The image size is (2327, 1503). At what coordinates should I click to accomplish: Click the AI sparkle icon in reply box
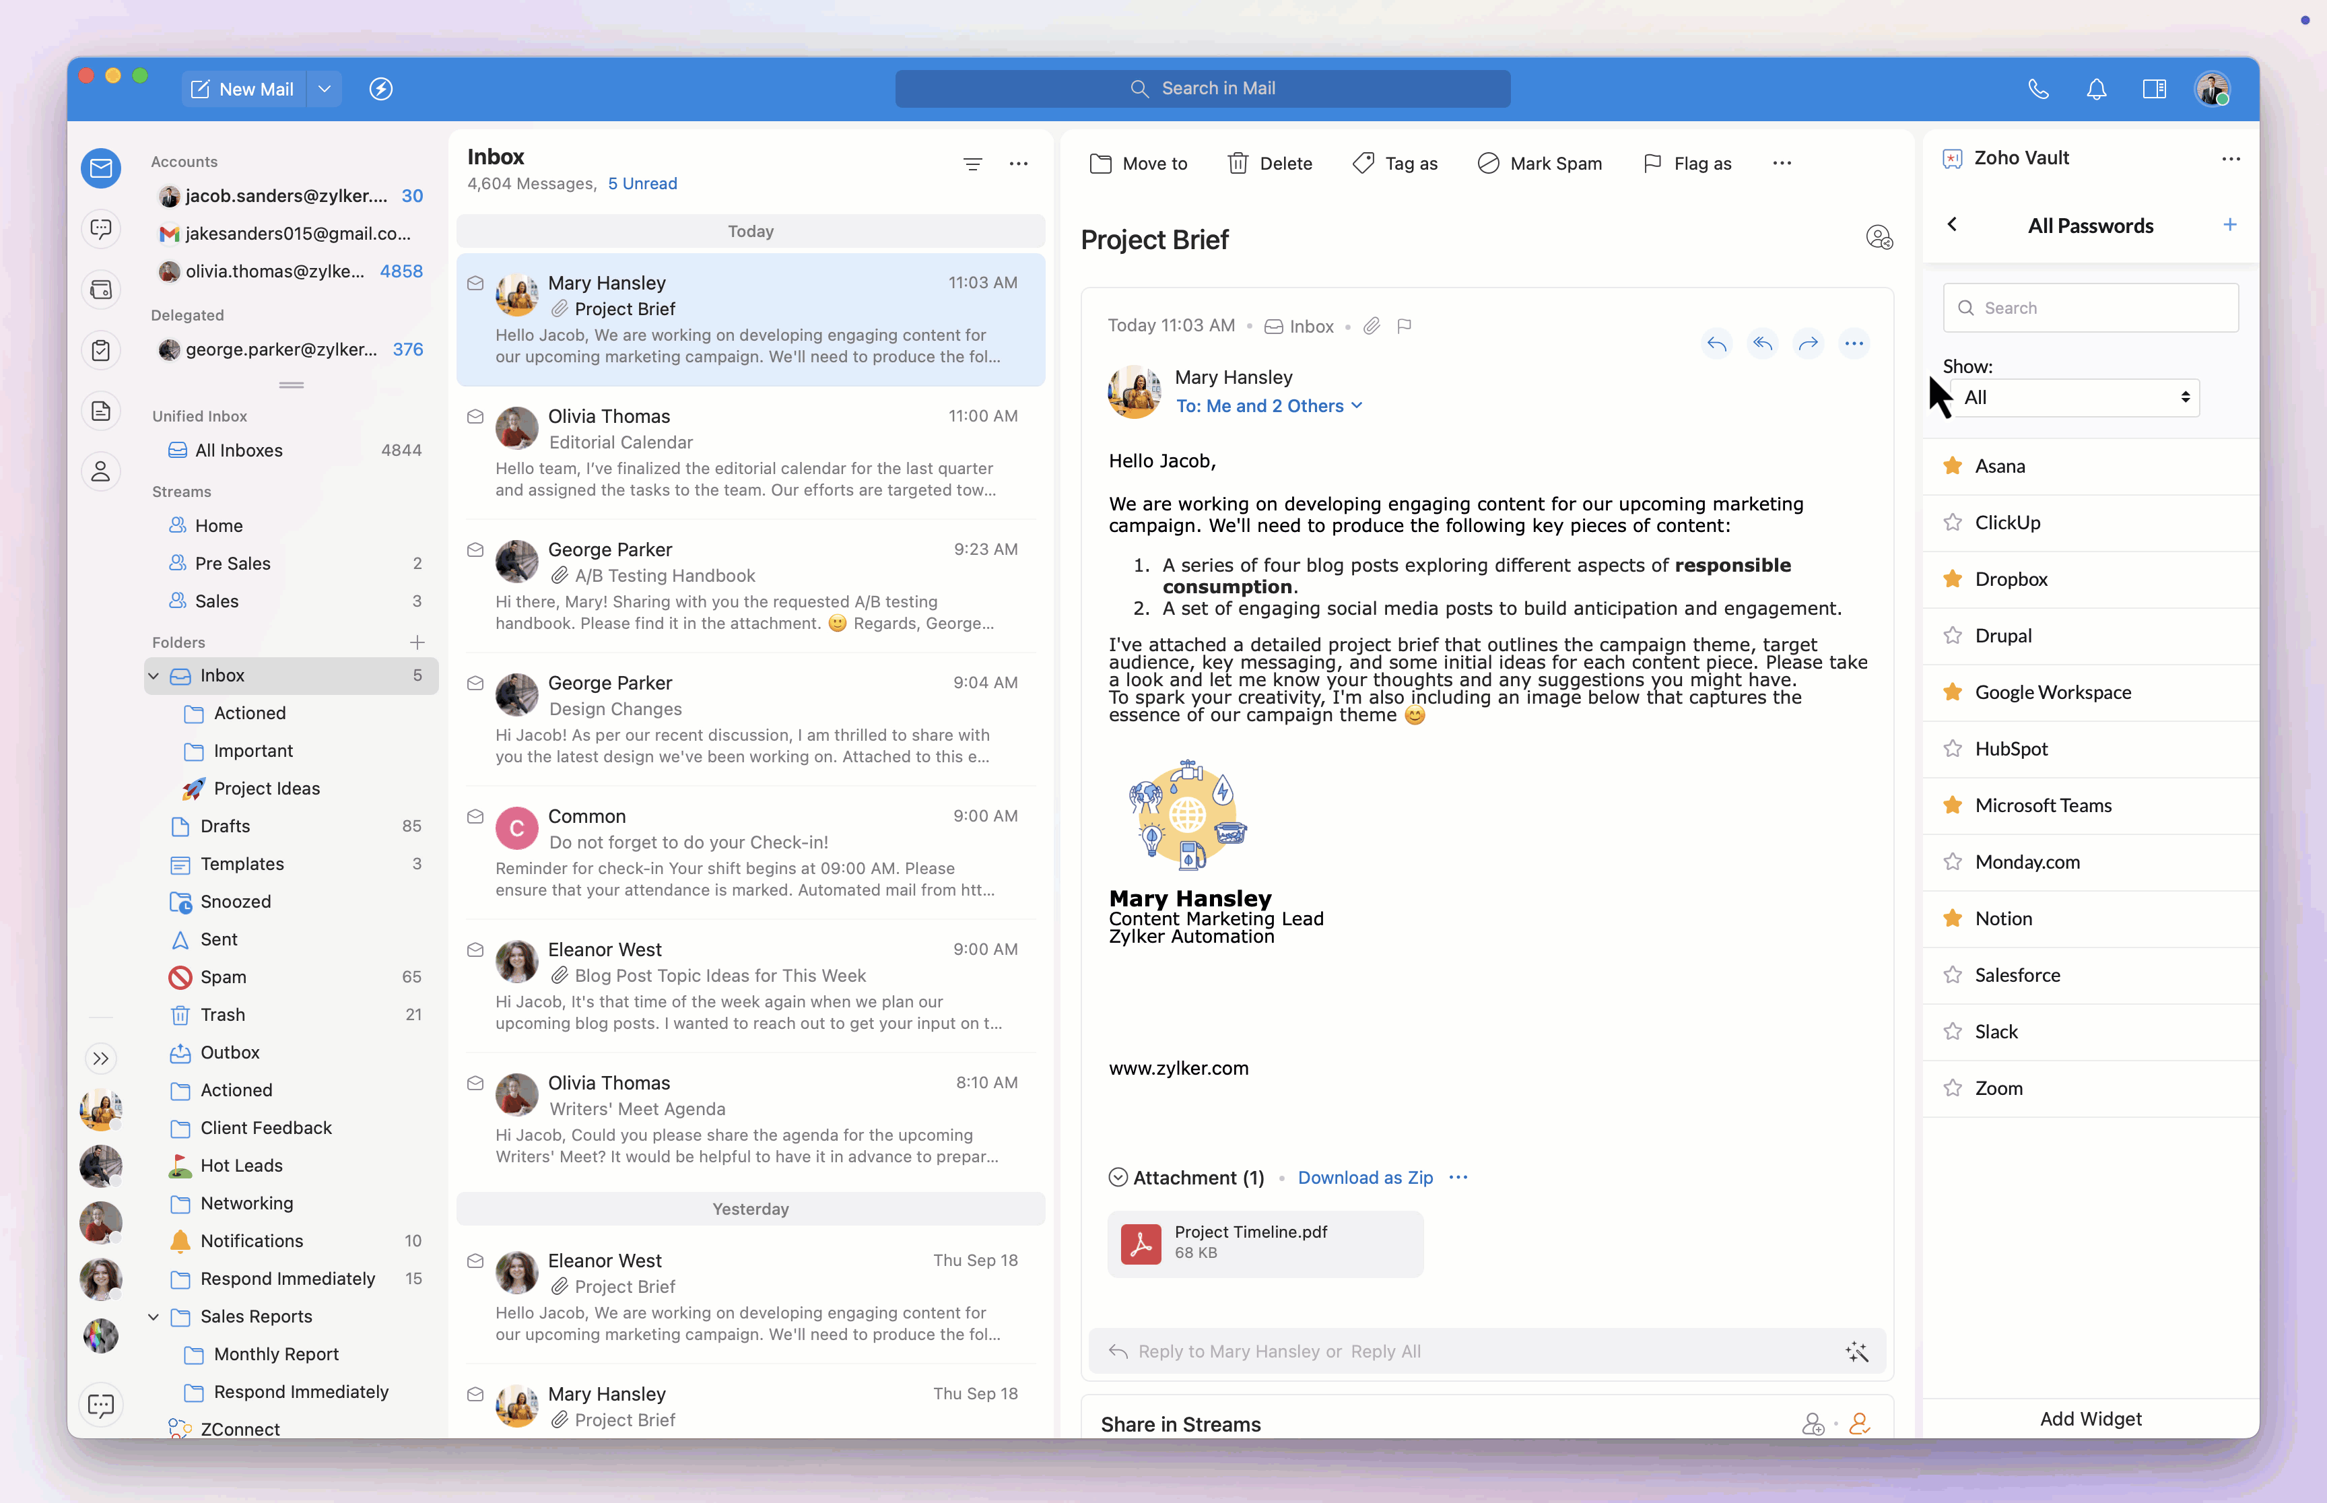pos(1856,1351)
